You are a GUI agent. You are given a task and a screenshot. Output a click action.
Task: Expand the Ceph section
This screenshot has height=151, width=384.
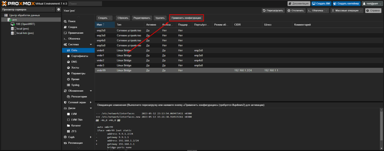[x=91, y=137]
